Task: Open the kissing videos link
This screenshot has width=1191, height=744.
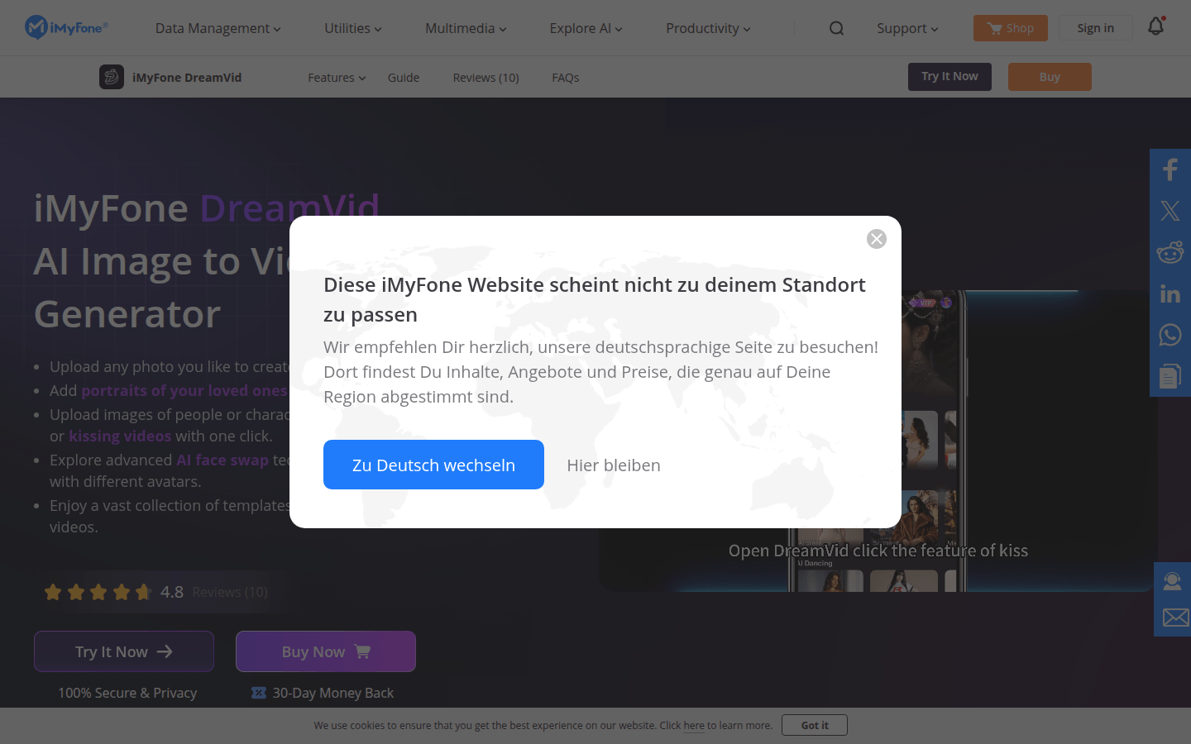Action: (x=120, y=436)
